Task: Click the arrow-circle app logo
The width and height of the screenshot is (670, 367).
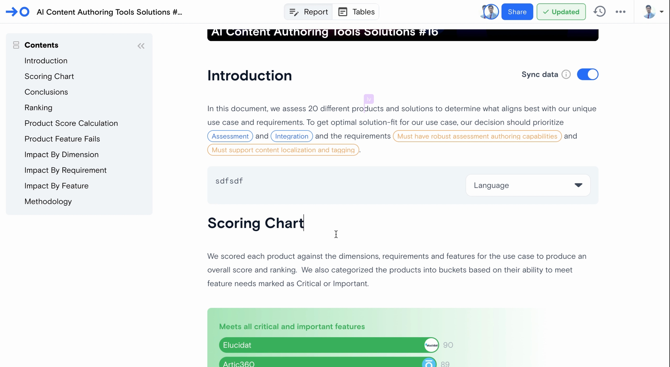Action: pyautogui.click(x=17, y=12)
